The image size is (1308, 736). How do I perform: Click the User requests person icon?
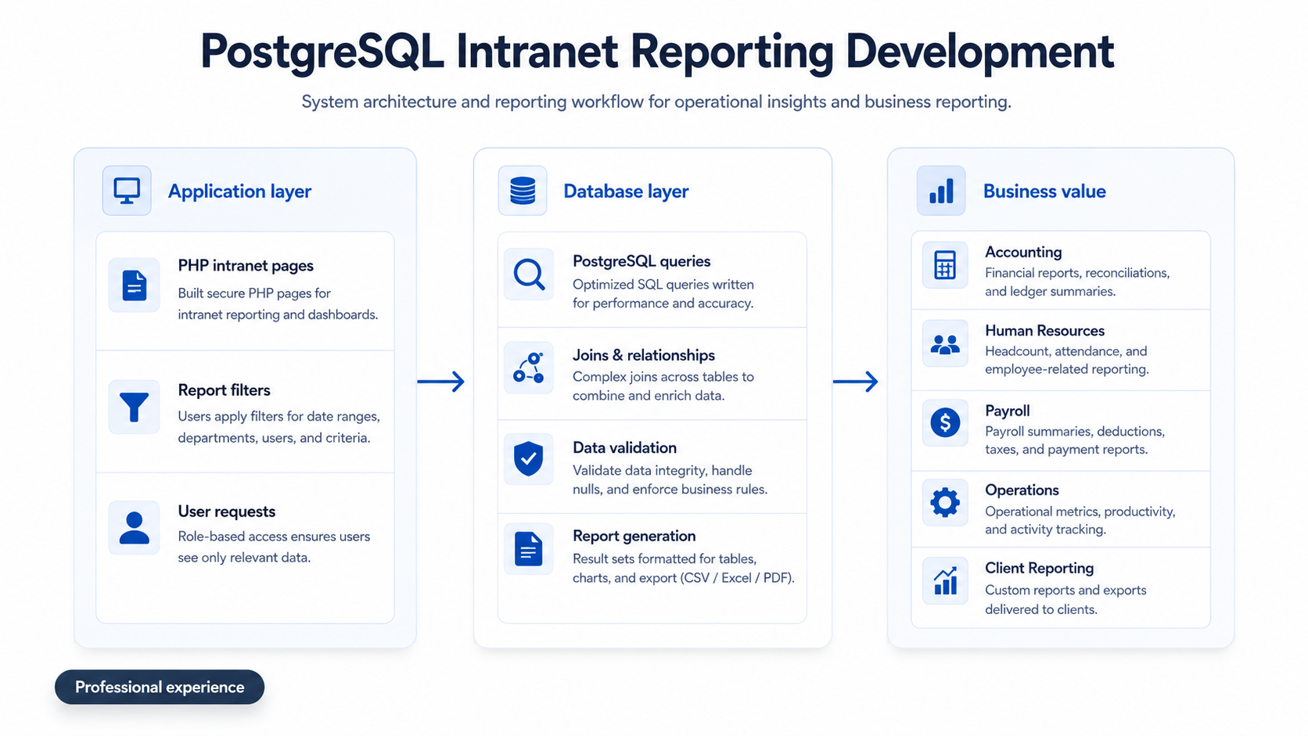pos(135,528)
